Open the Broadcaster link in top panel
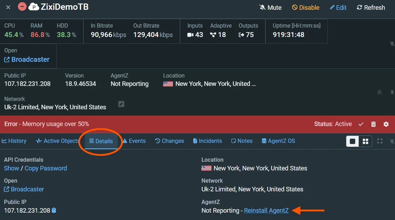Screen dimensions: 395x220 point(27,59)
